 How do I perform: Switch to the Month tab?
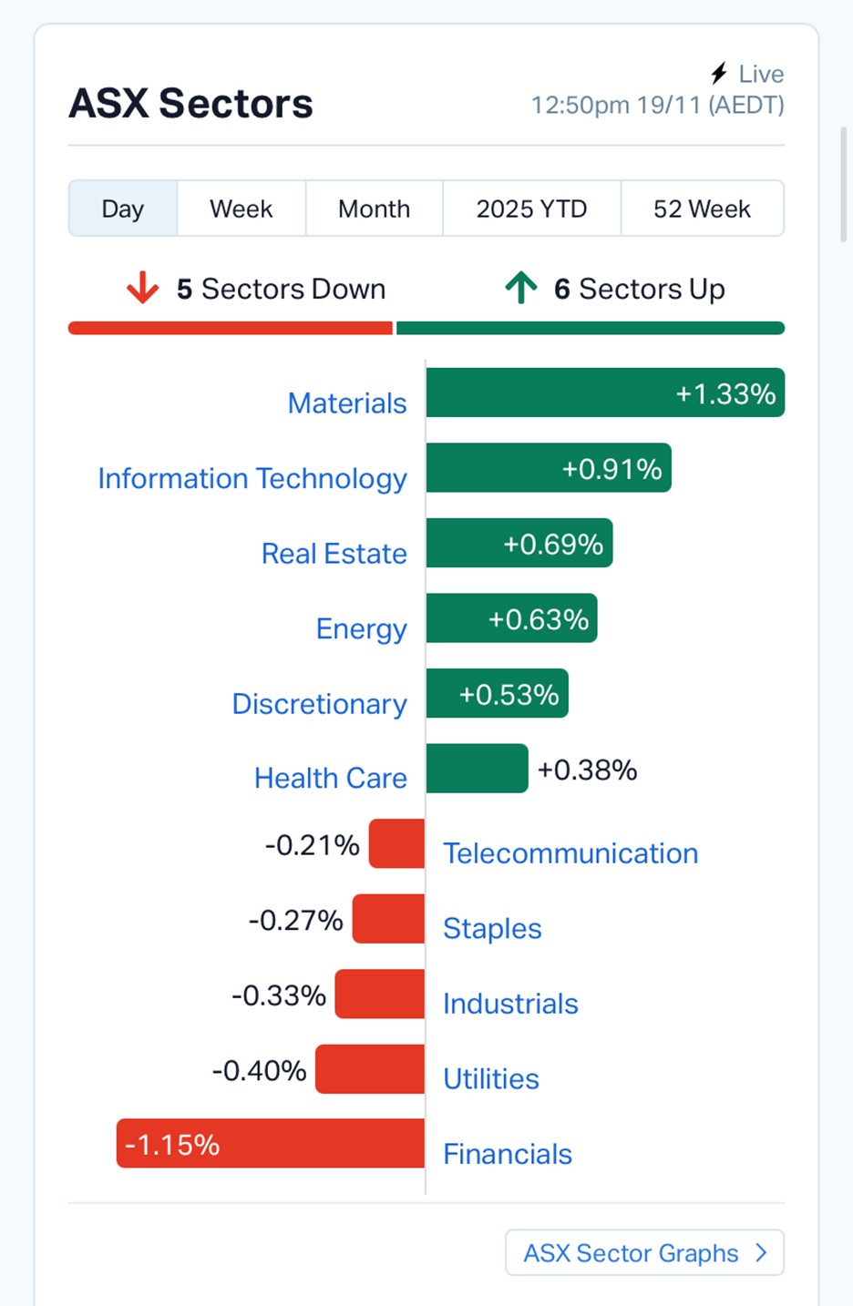pos(374,209)
